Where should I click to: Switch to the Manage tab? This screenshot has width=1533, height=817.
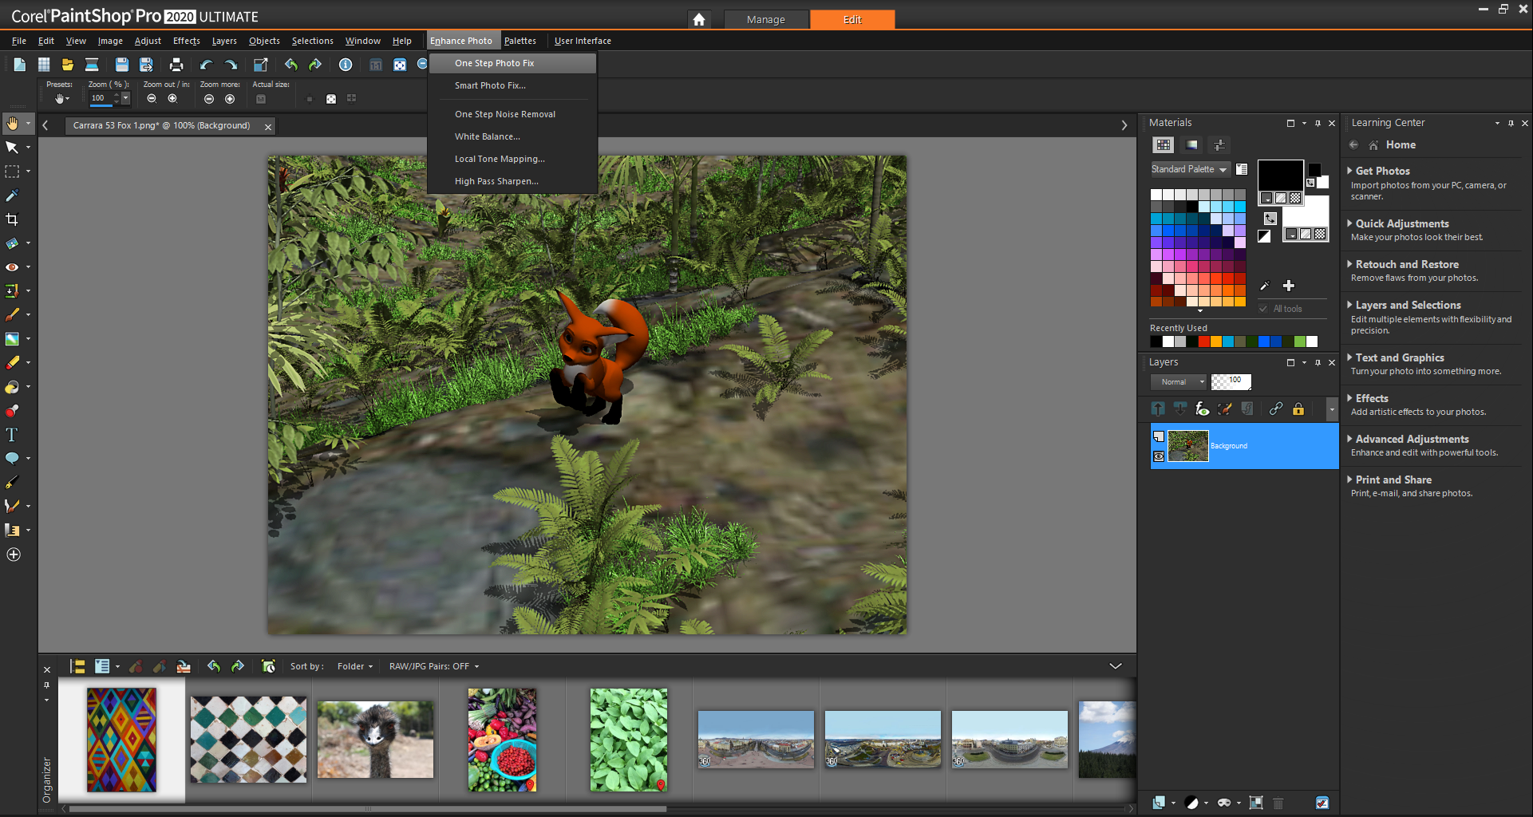[766, 19]
